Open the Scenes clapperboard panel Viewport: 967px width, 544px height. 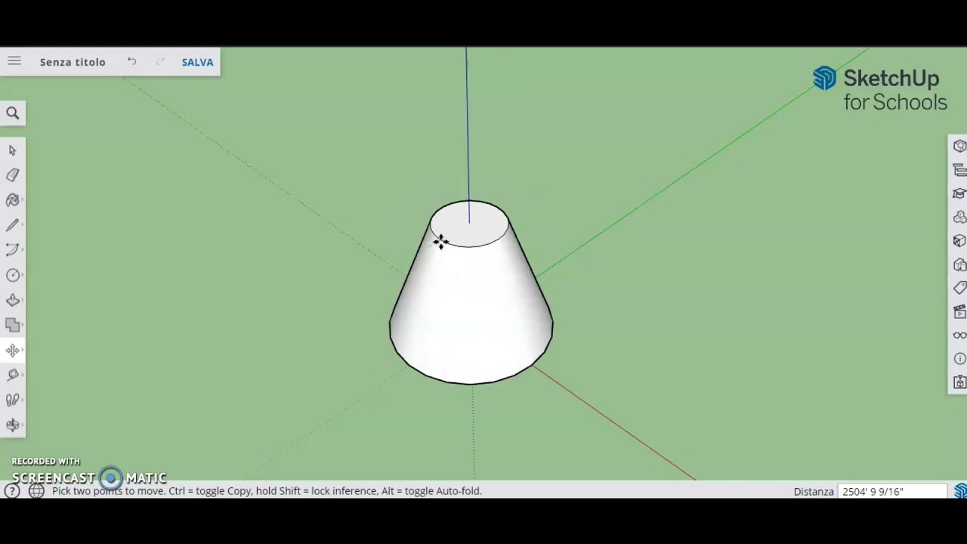pyautogui.click(x=959, y=311)
